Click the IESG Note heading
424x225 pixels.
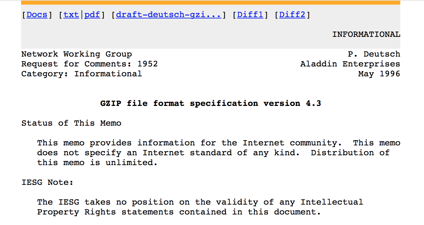pos(47,183)
